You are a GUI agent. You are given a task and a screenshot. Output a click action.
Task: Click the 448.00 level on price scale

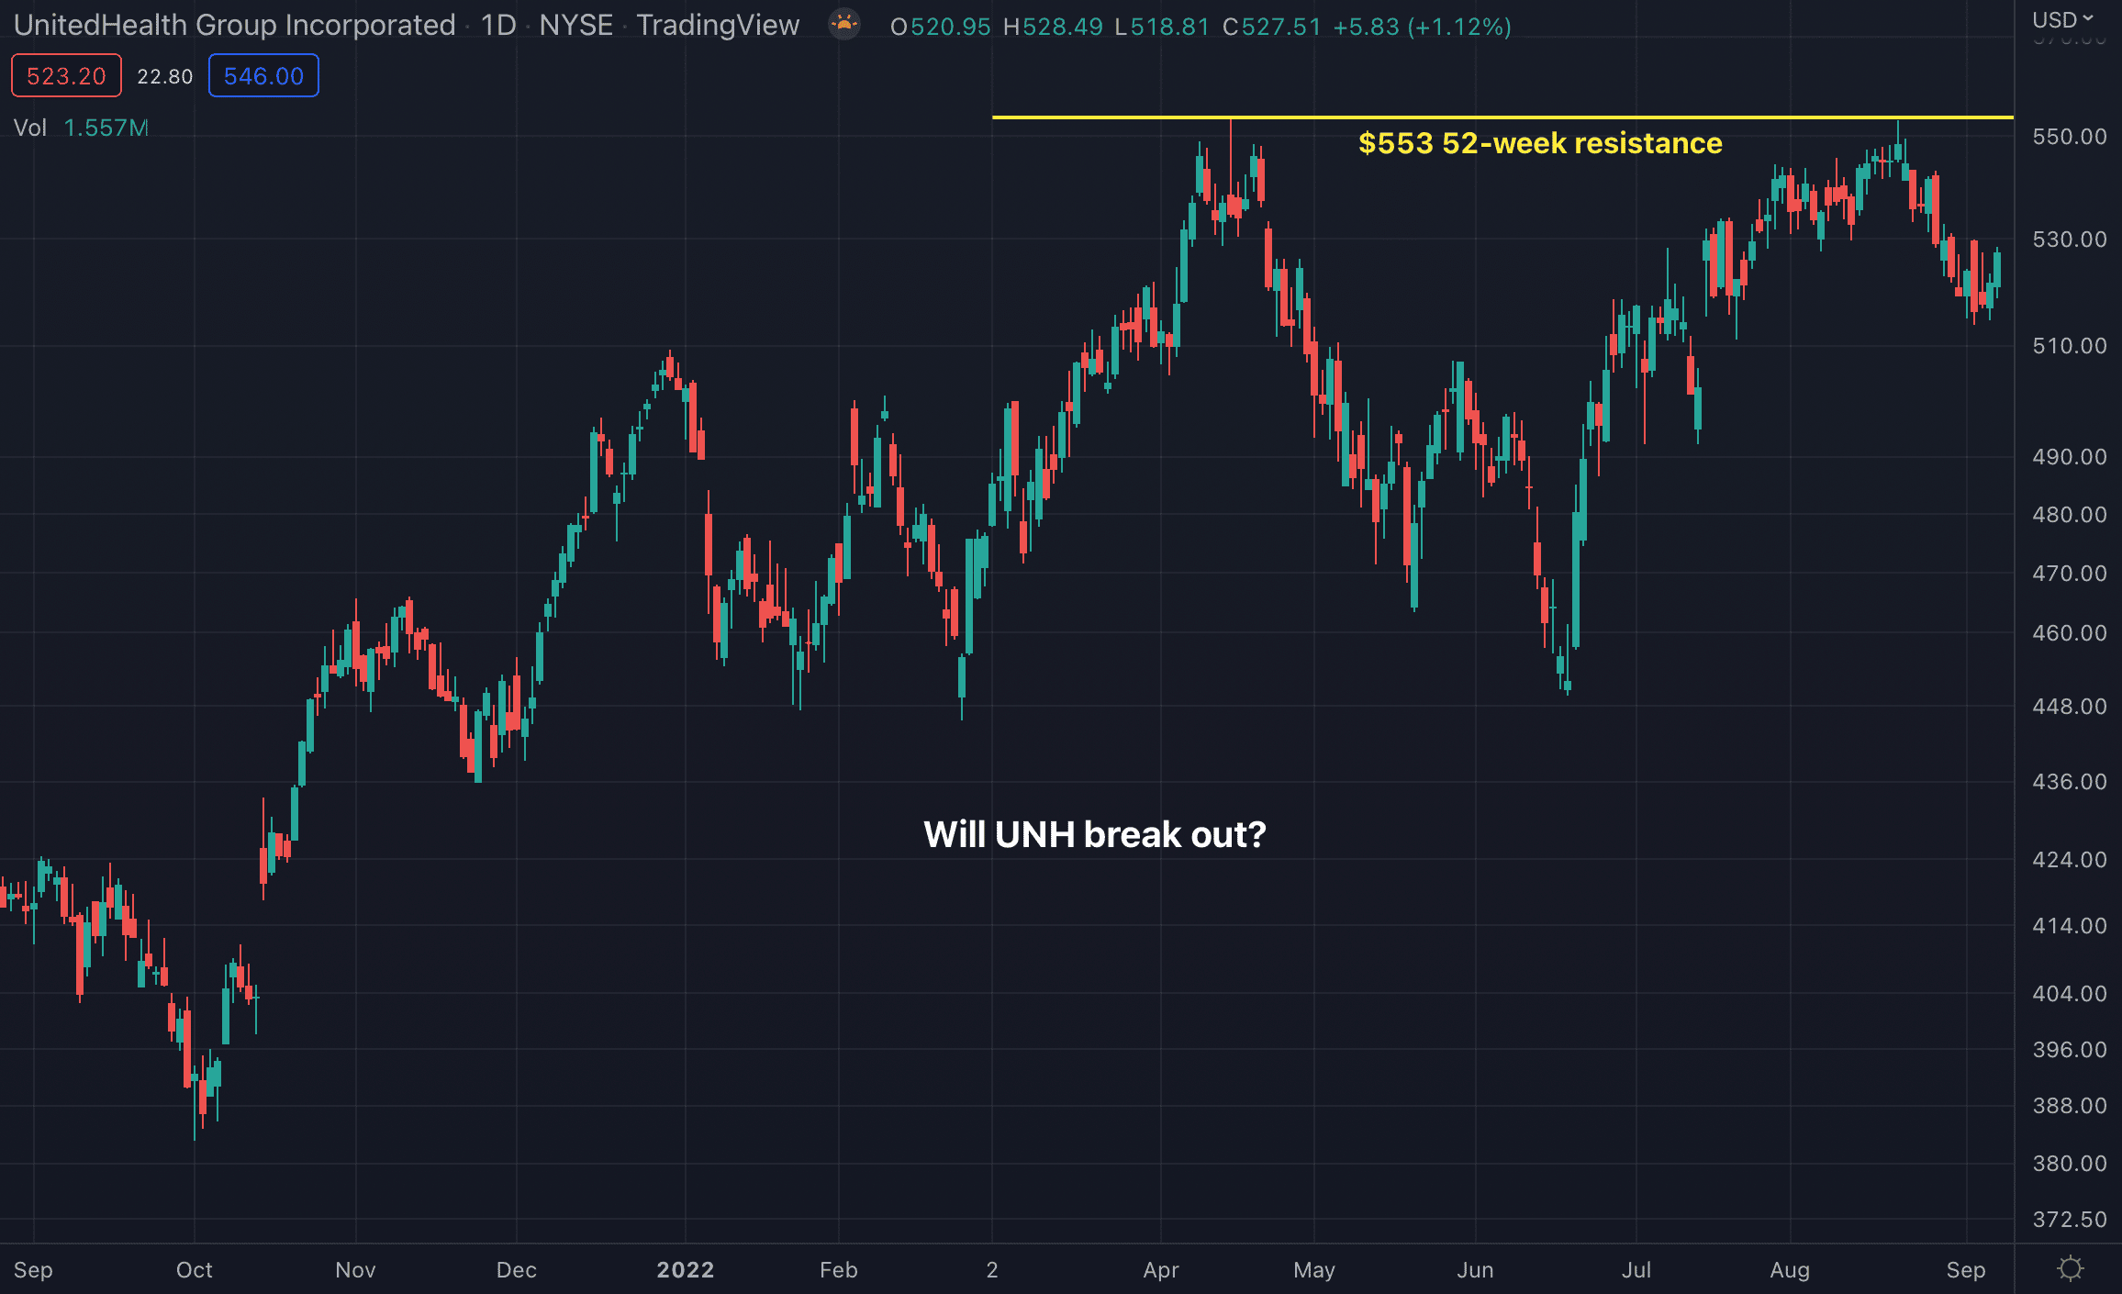(2069, 706)
